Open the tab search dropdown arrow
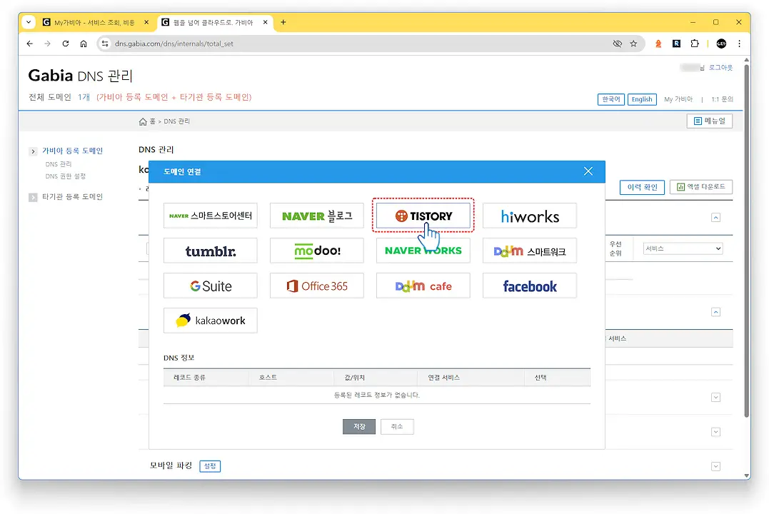Image resolution: width=769 pixels, height=514 pixels. (29, 22)
